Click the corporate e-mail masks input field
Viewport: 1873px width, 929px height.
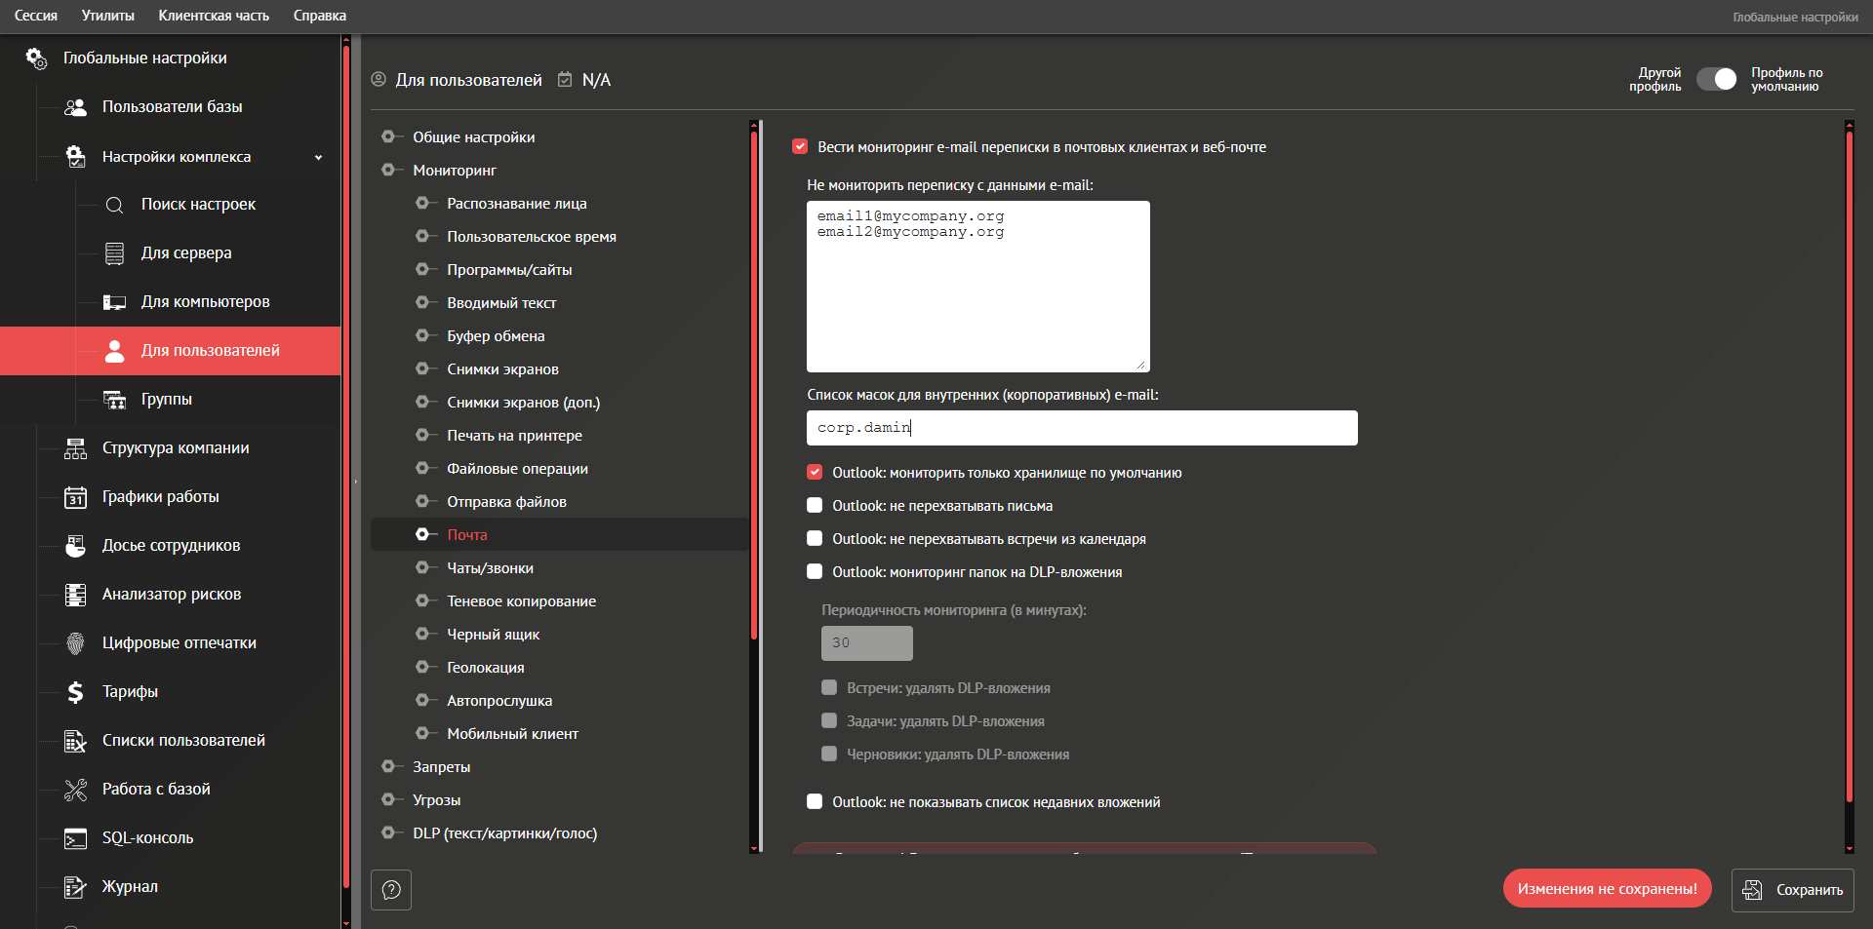tap(1081, 428)
